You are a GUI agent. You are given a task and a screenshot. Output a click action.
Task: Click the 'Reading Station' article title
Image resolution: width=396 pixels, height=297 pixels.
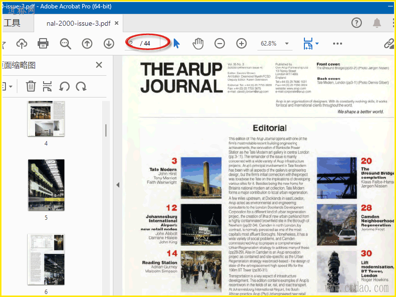click(159, 263)
